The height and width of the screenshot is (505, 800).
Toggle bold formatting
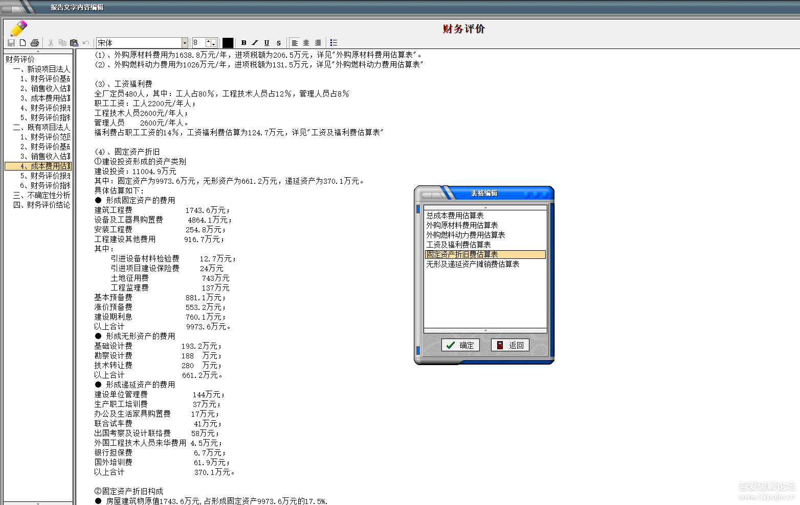pos(243,43)
